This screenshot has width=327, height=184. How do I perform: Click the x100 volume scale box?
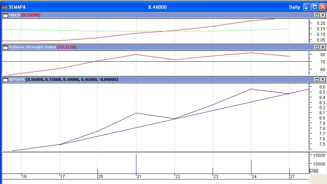point(314,171)
